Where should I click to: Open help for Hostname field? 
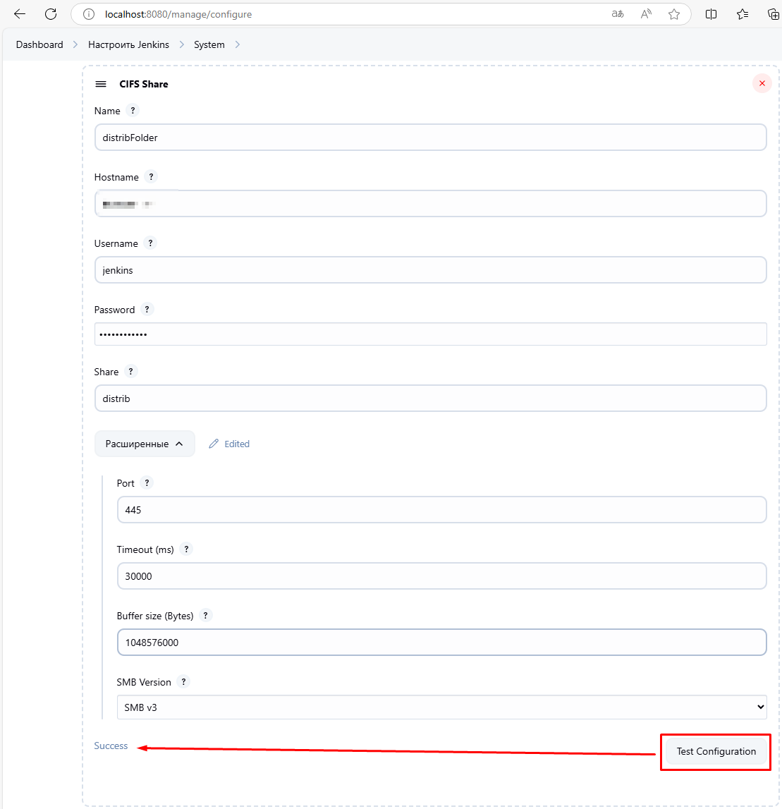click(x=151, y=177)
